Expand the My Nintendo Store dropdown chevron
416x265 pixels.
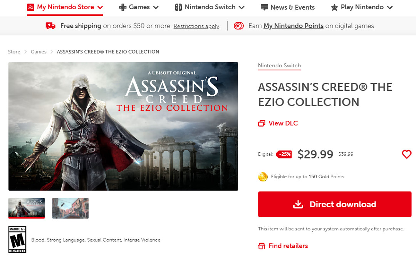pos(100,7)
